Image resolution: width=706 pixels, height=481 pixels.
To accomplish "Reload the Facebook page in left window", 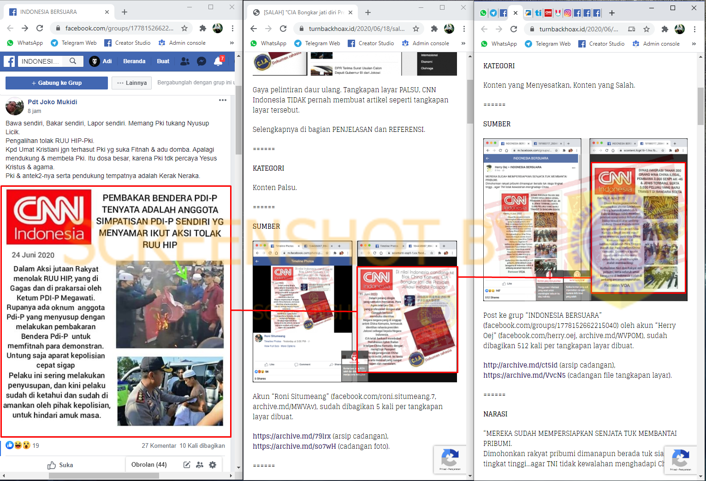I will tap(40, 28).
